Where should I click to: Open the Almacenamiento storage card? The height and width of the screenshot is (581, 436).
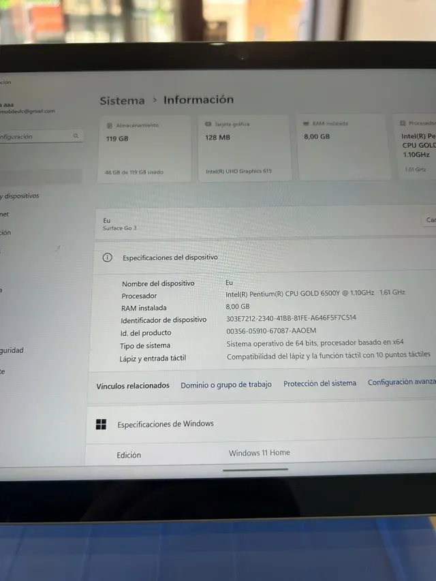pos(144,148)
